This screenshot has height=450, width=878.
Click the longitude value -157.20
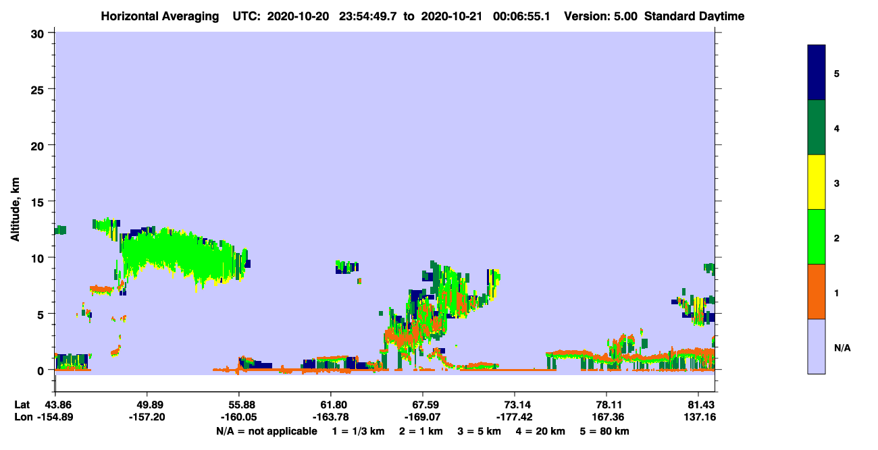[x=147, y=418]
